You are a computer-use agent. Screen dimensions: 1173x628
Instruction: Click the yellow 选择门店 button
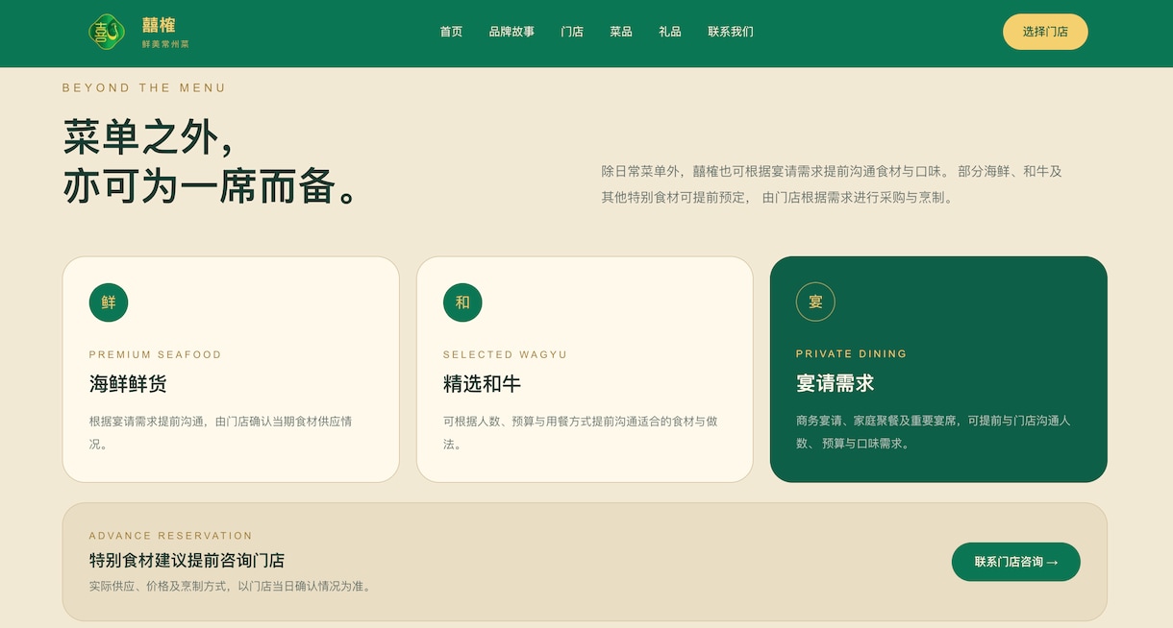click(1045, 32)
